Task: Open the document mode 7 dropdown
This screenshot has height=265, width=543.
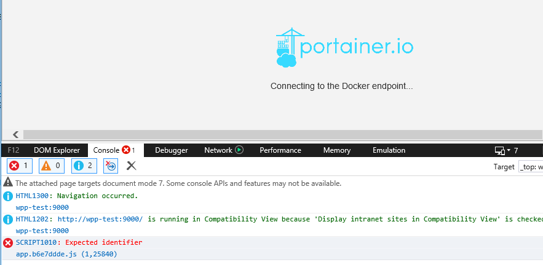Action: coord(506,151)
